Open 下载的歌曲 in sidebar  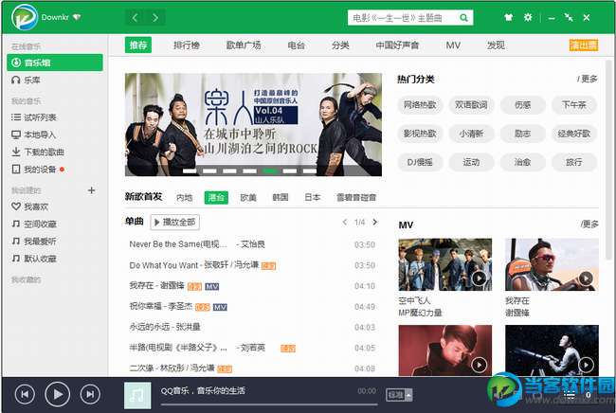(x=55, y=152)
